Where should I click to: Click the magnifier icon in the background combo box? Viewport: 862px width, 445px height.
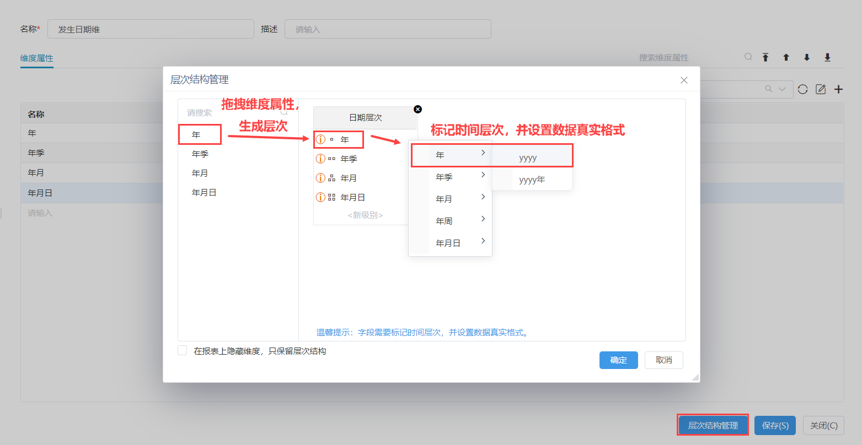click(x=769, y=89)
